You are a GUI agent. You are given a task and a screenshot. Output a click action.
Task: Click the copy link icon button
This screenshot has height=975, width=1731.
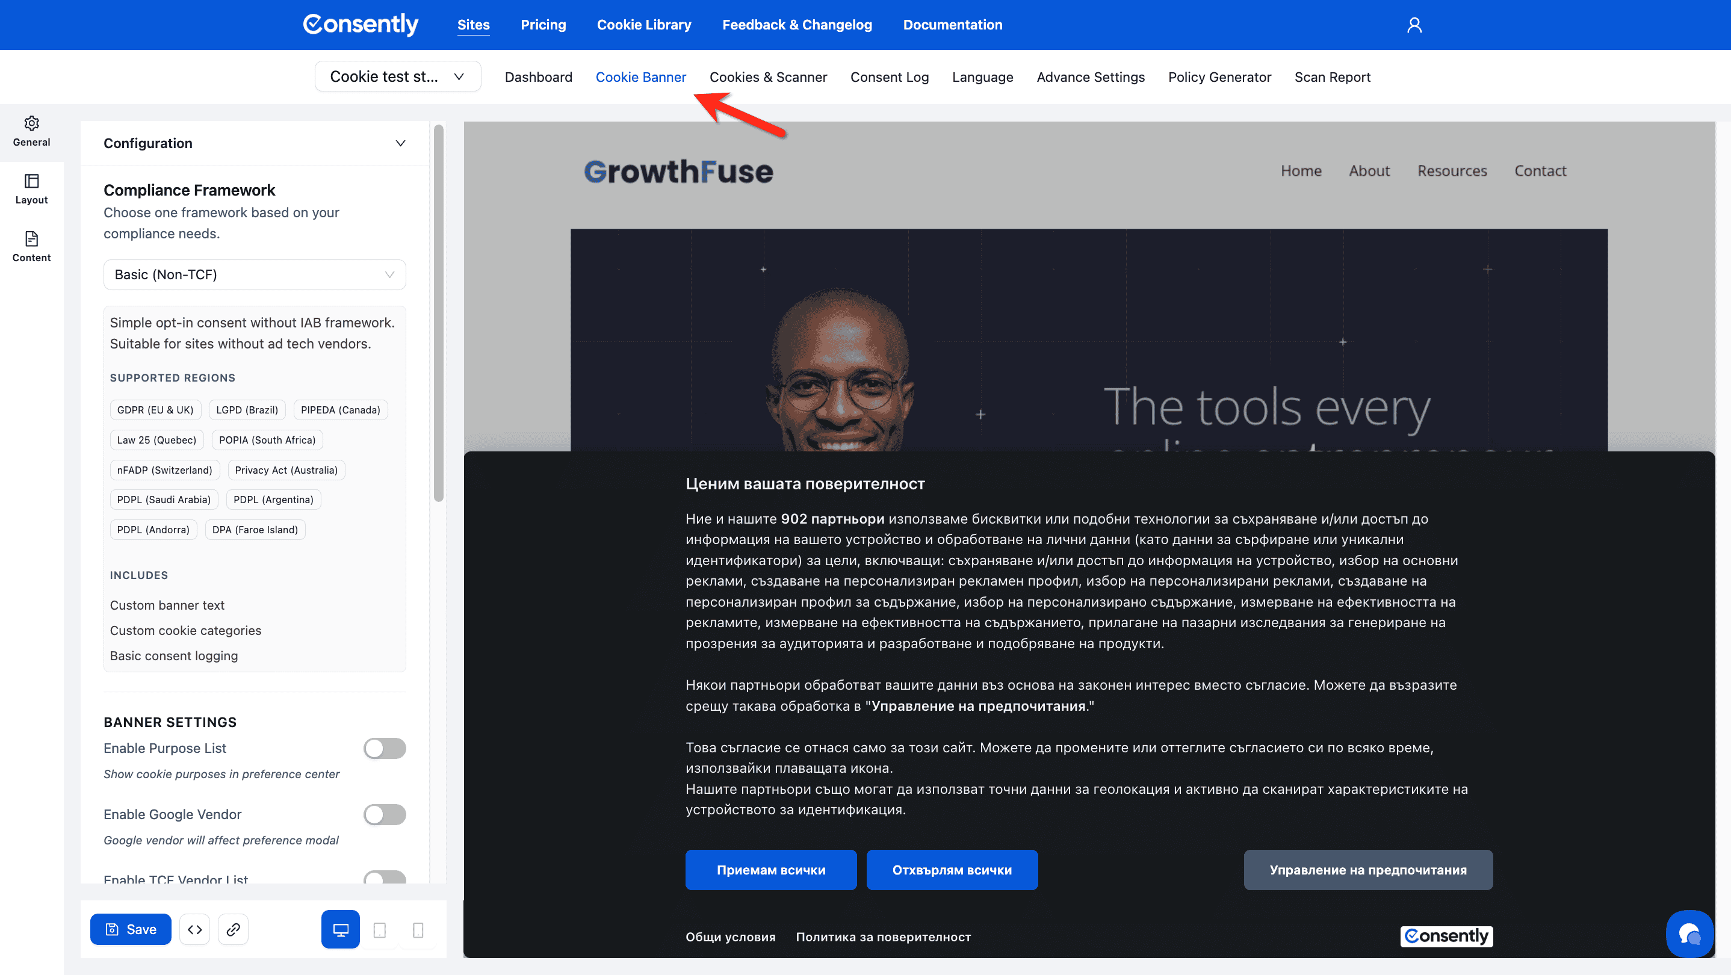tap(233, 929)
